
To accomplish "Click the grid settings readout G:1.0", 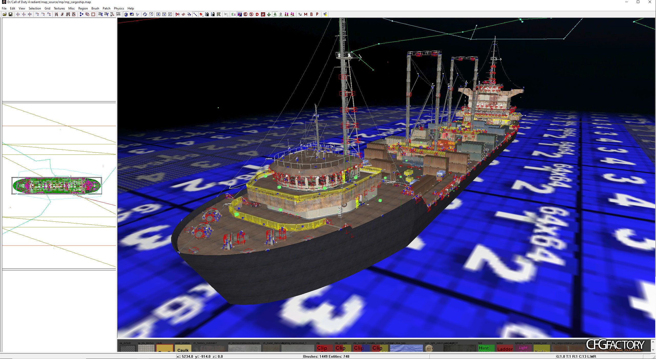I will pos(576,356).
